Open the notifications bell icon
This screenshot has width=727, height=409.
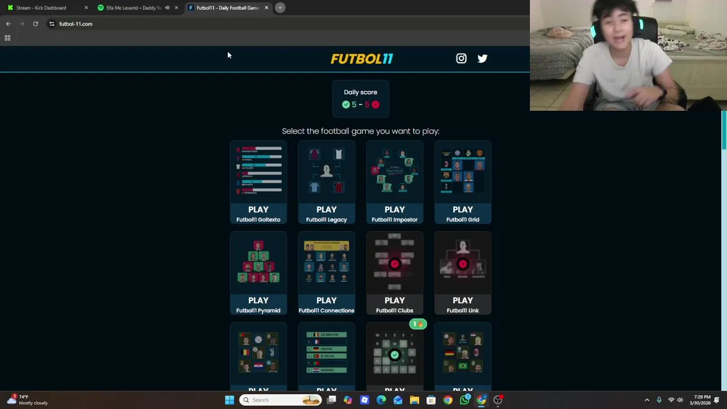click(717, 400)
